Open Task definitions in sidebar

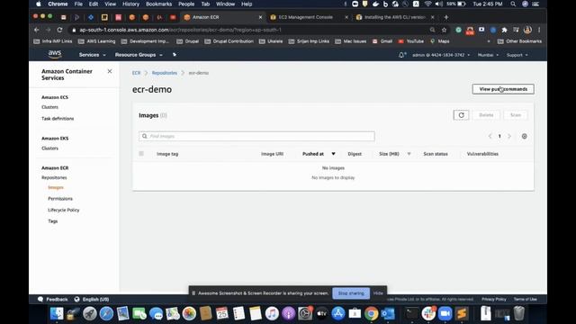click(58, 119)
